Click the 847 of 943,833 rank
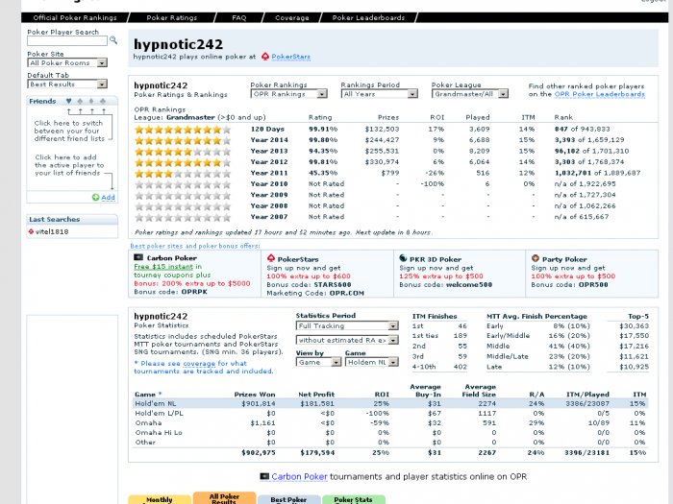The height and width of the screenshot is (504, 673). [x=582, y=129]
